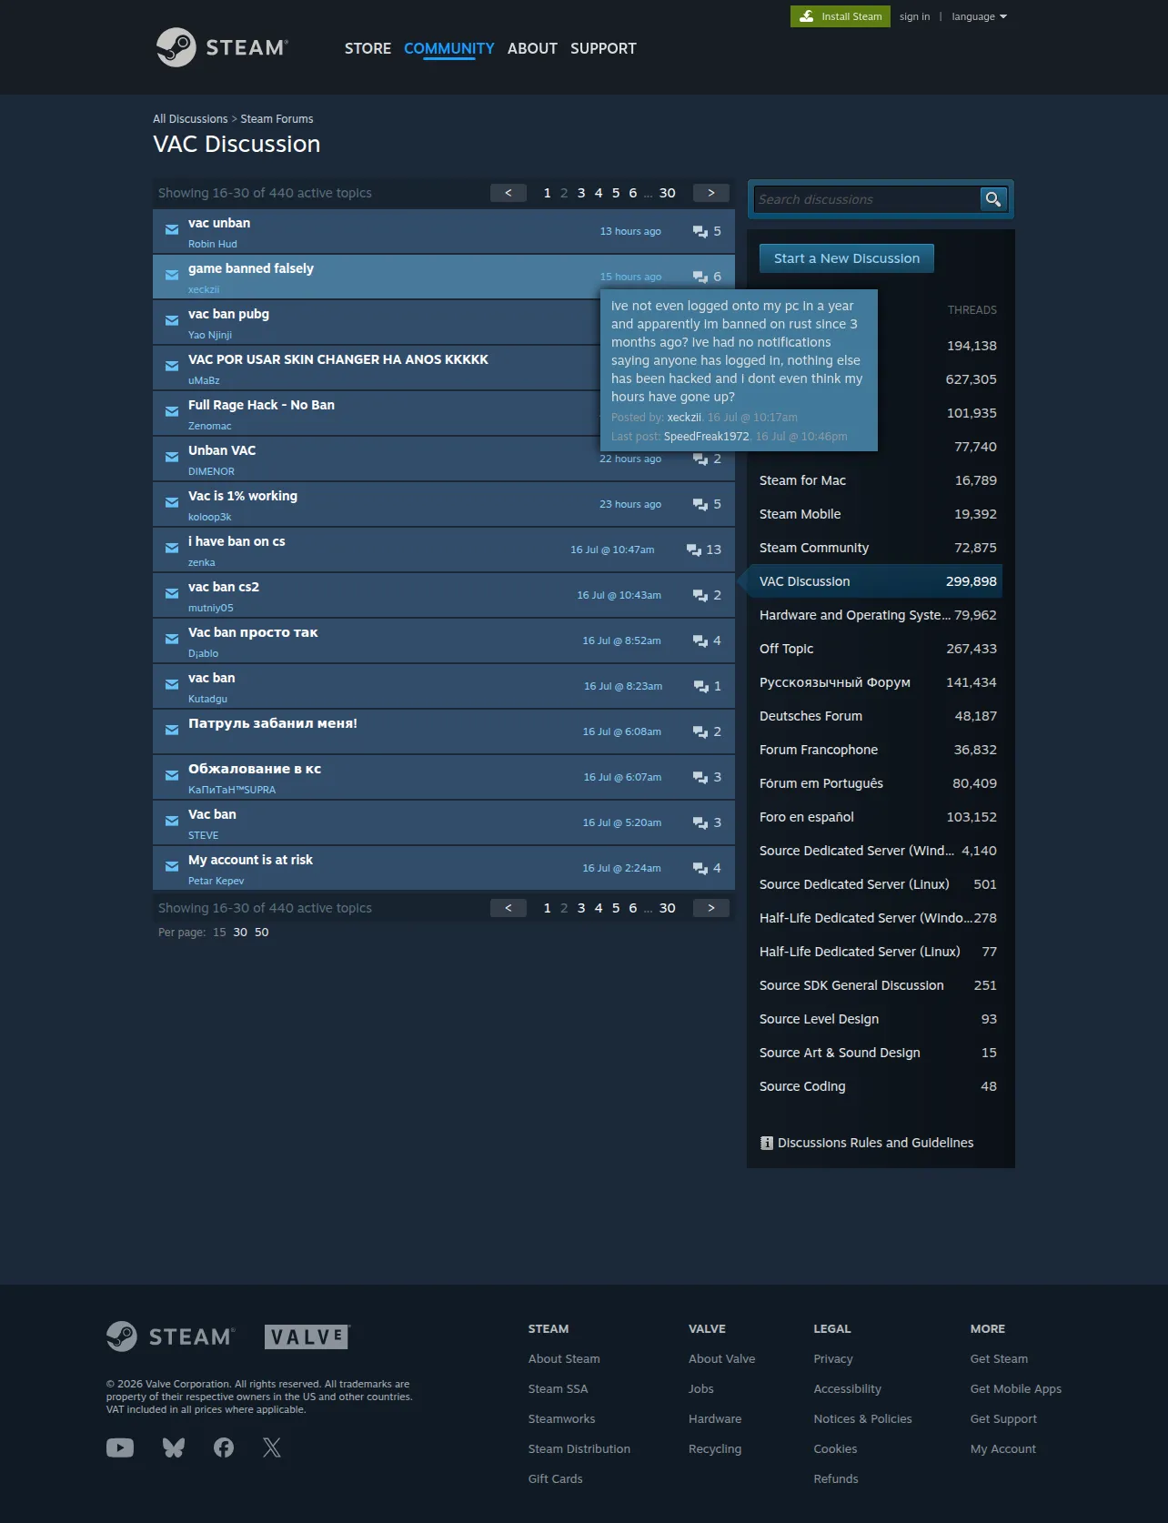The image size is (1168, 1523).
Task: Open the STORE menu
Action: click(368, 48)
